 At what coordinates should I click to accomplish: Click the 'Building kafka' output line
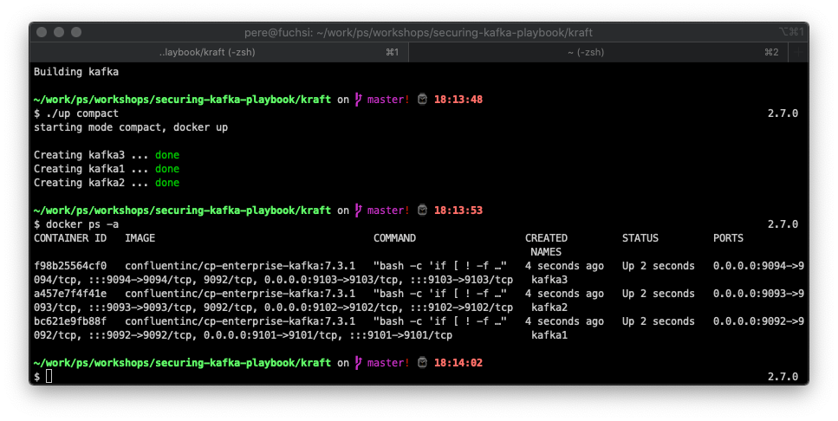pyautogui.click(x=76, y=72)
